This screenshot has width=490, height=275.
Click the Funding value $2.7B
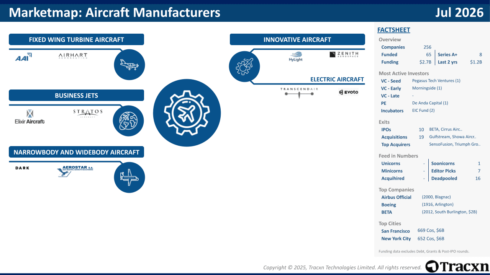click(425, 62)
